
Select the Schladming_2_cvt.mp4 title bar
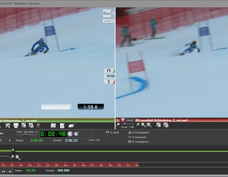pyautogui.click(x=161, y=120)
